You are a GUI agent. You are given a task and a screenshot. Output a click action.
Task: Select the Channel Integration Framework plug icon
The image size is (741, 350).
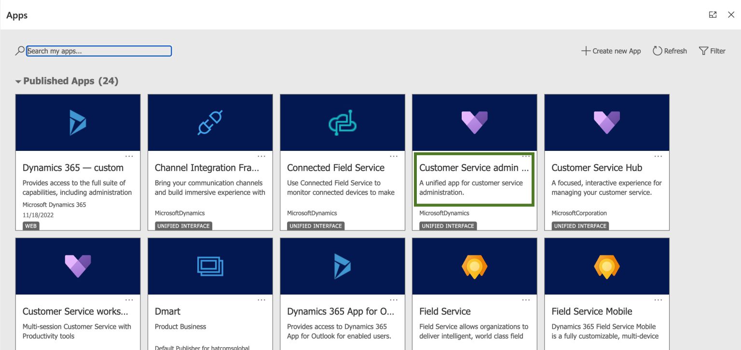(x=210, y=122)
